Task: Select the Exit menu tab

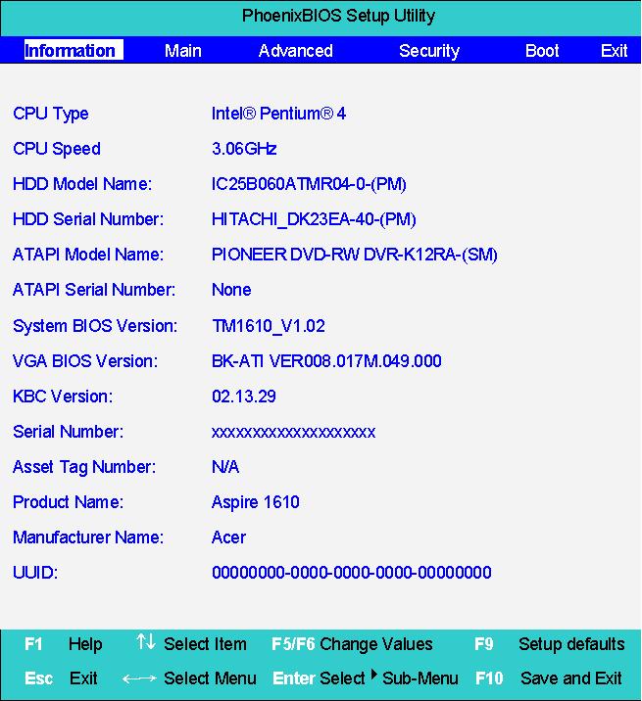Action: point(614,51)
